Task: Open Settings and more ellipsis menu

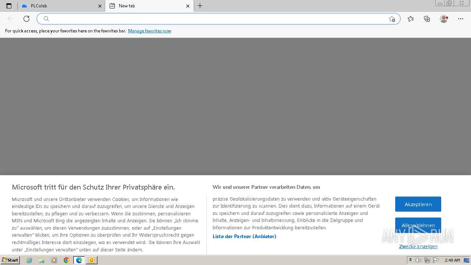Action: (460, 19)
